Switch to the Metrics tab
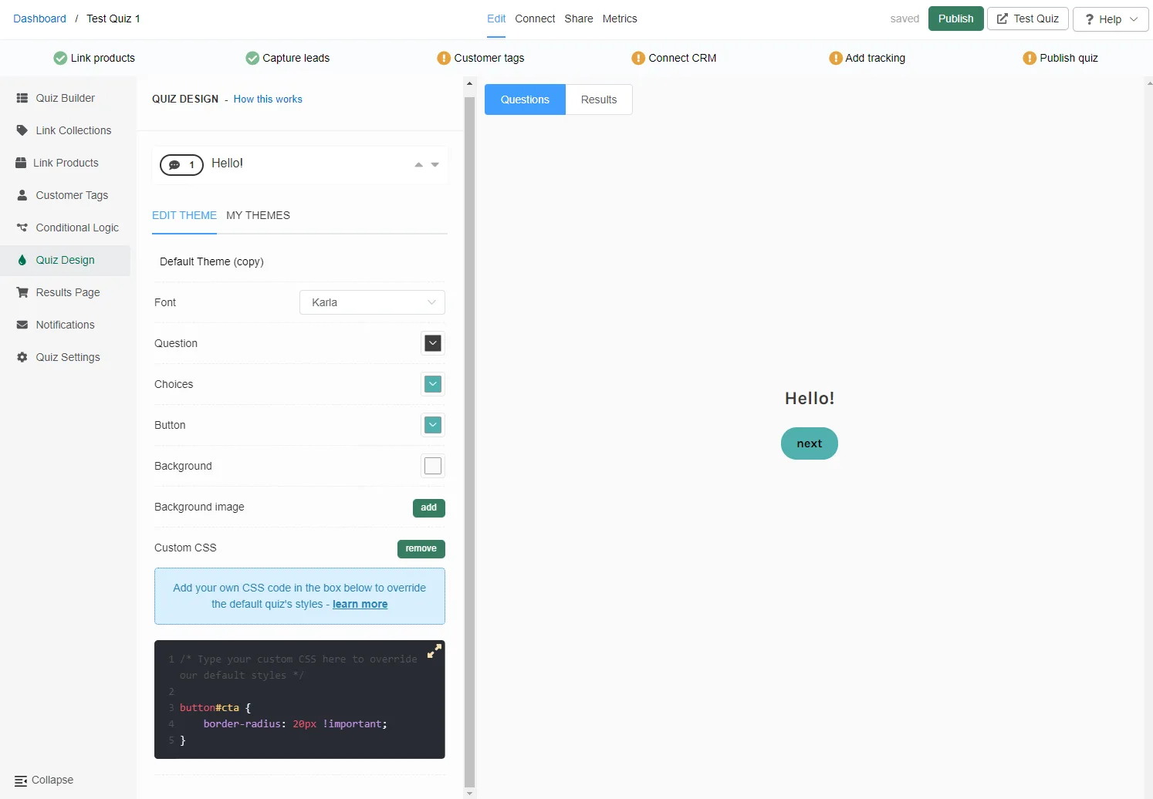 tap(620, 19)
